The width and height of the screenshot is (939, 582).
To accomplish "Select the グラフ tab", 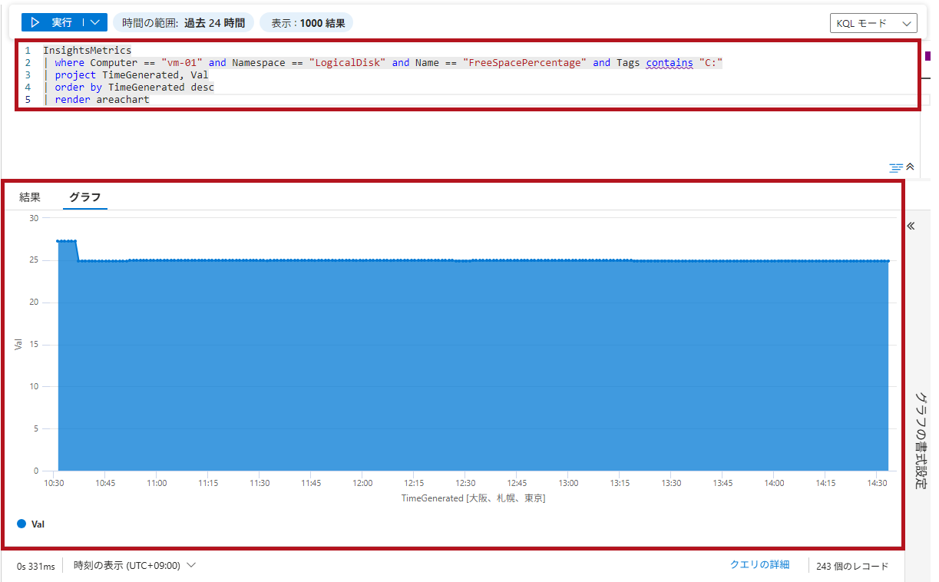I will click(84, 197).
